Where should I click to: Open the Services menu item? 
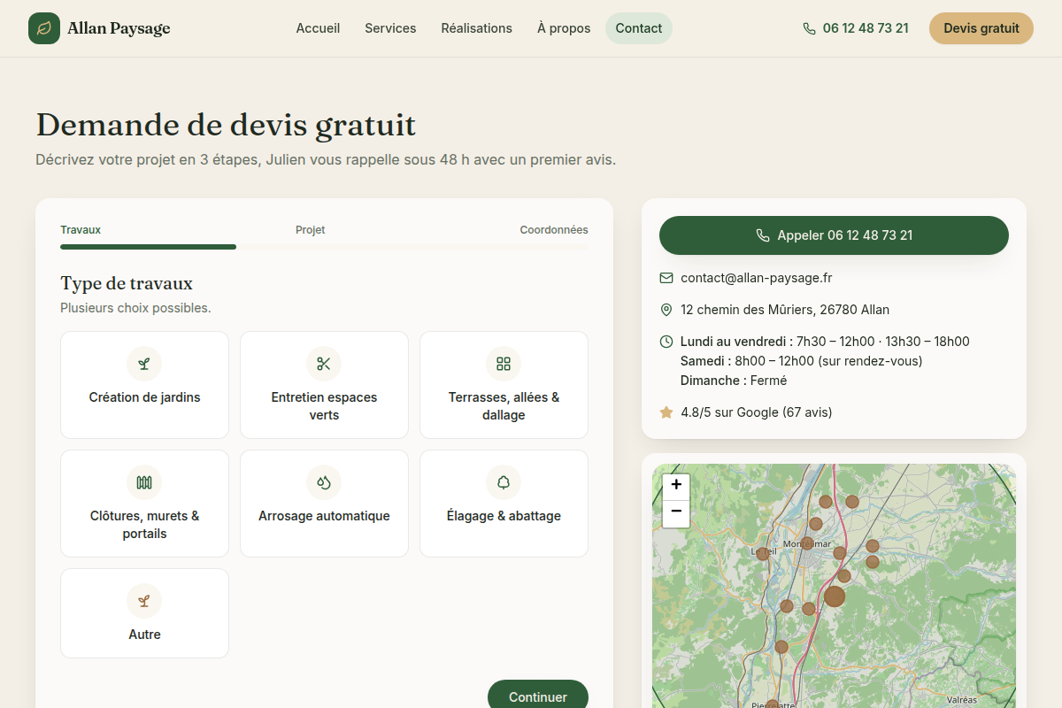[390, 28]
